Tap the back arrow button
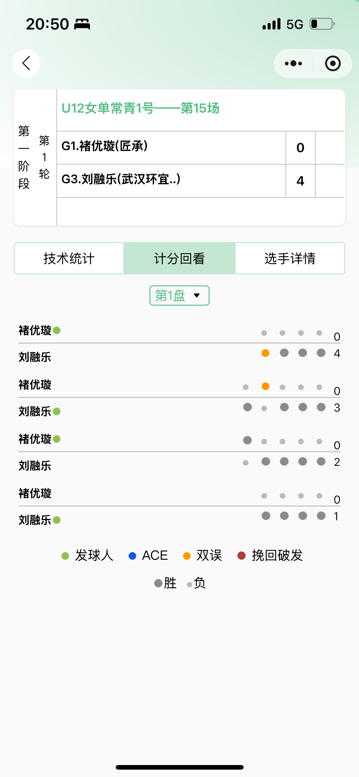 26,63
